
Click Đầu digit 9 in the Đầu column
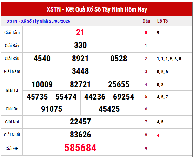[x=146, y=149]
